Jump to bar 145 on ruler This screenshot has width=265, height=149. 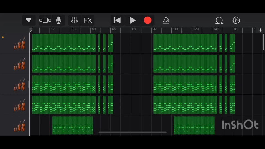pyautogui.click(x=216, y=29)
